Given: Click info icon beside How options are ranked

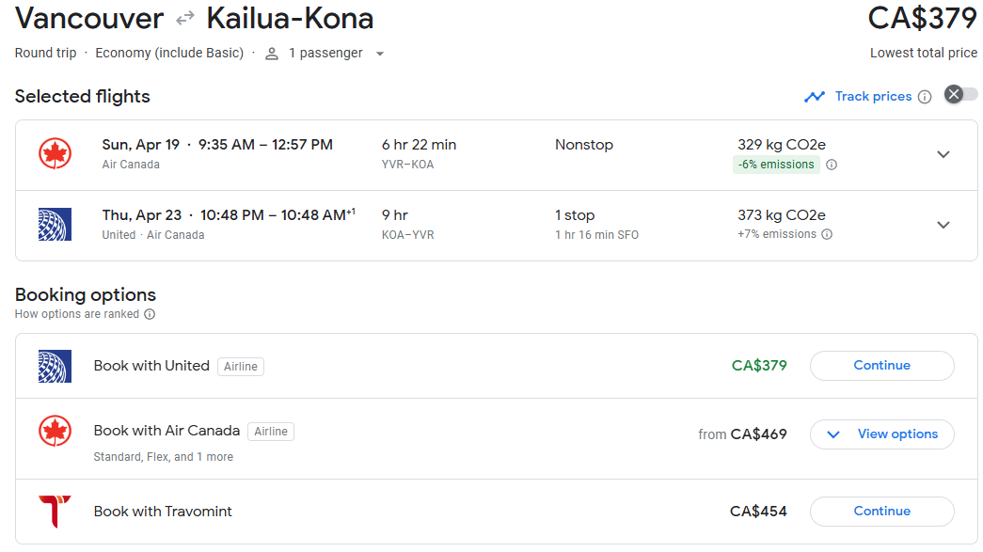Looking at the screenshot, I should click(150, 314).
